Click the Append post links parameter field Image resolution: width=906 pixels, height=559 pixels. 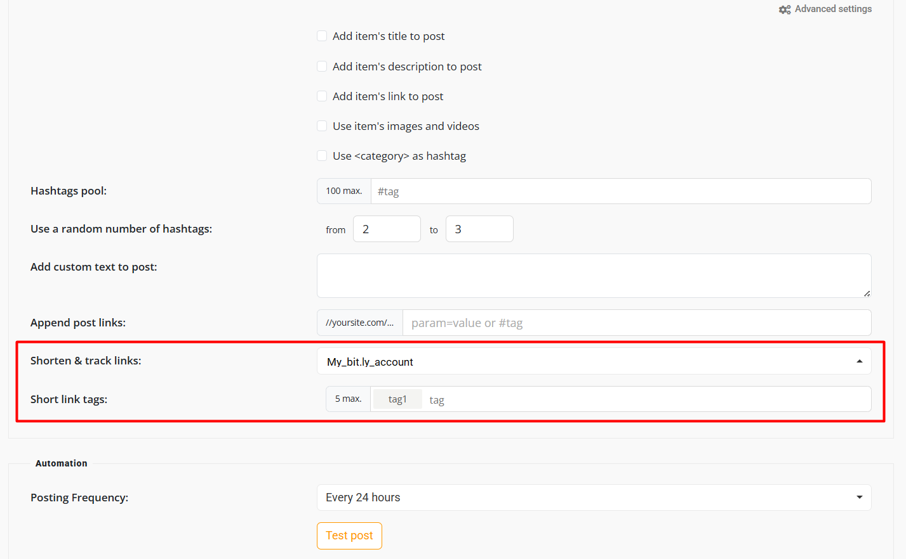pos(636,323)
